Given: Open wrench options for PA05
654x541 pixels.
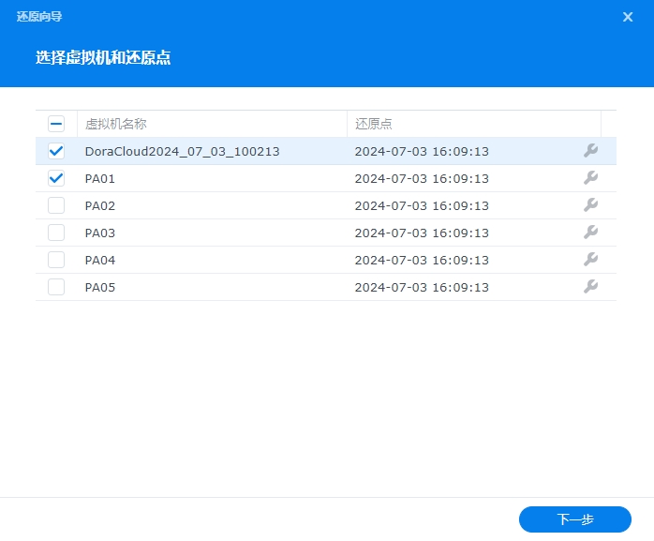Looking at the screenshot, I should (x=590, y=287).
